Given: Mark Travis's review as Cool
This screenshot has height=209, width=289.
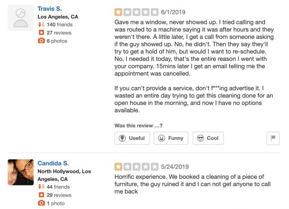Looking at the screenshot, I should coord(208,138).
